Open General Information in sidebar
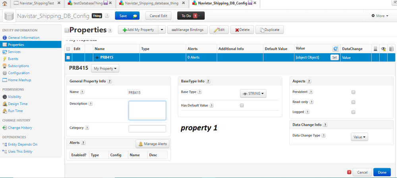Image resolution: width=397 pixels, height=178 pixels. click(23, 38)
